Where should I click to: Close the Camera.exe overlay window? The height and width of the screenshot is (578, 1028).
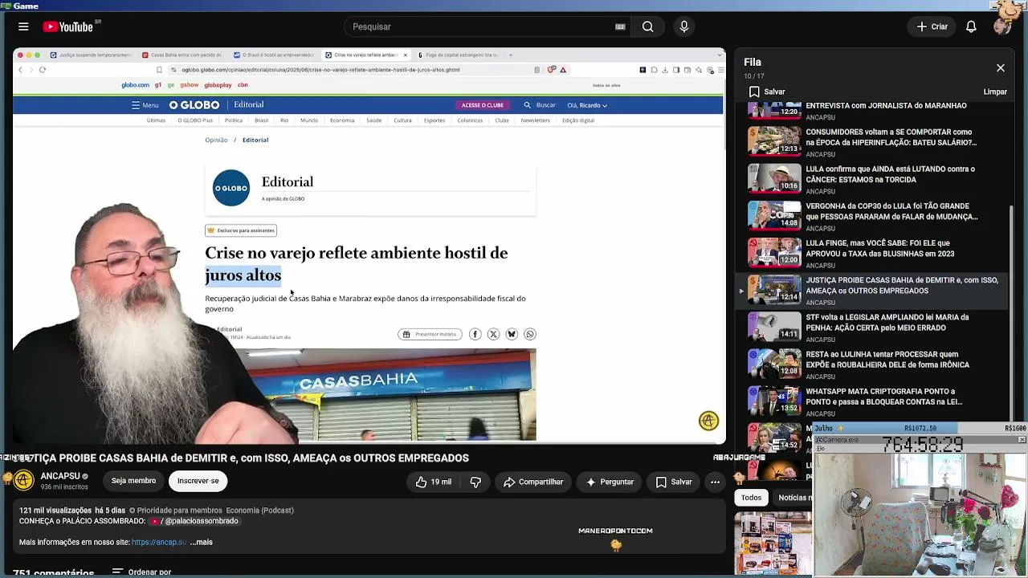coord(1022,440)
